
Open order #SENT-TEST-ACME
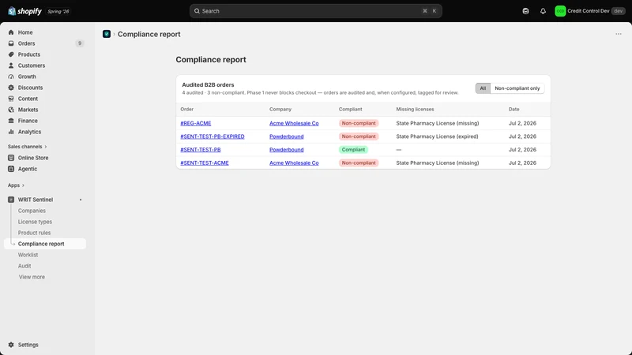205,163
